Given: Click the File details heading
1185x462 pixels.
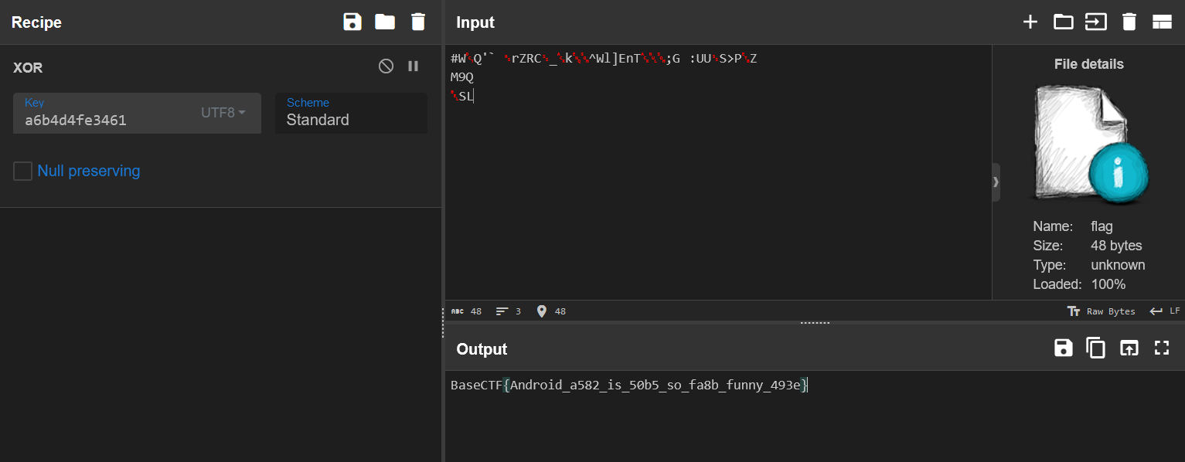Looking at the screenshot, I should (1089, 64).
